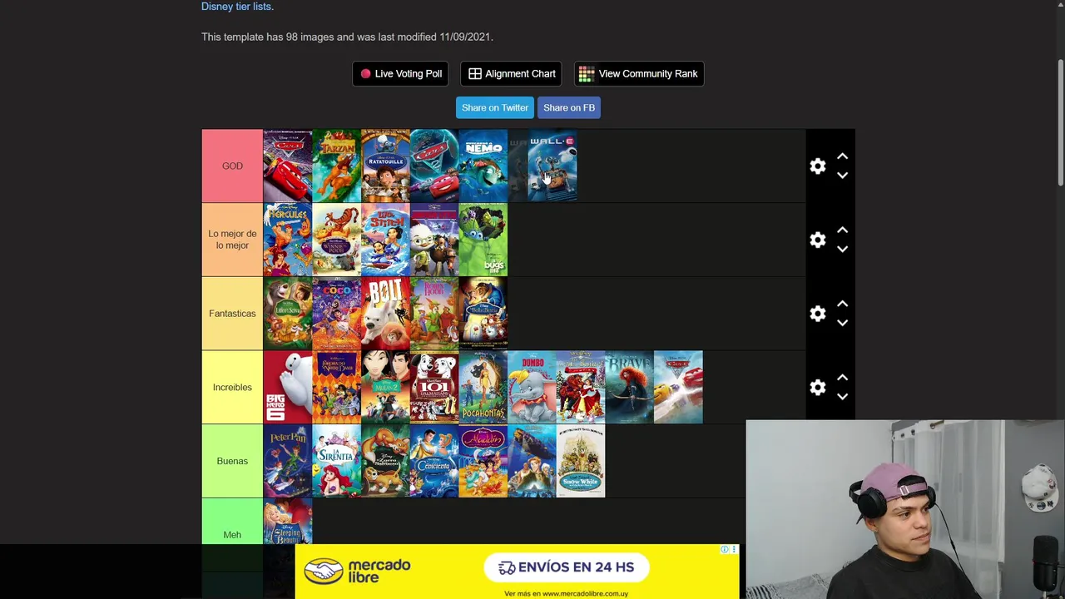Open the Alignment Chart
The image size is (1065, 599).
(511, 73)
